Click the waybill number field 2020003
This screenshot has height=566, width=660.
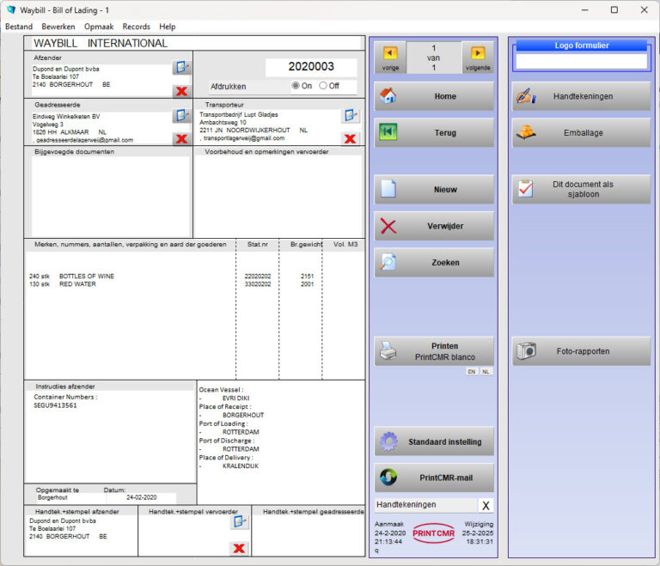(x=311, y=68)
